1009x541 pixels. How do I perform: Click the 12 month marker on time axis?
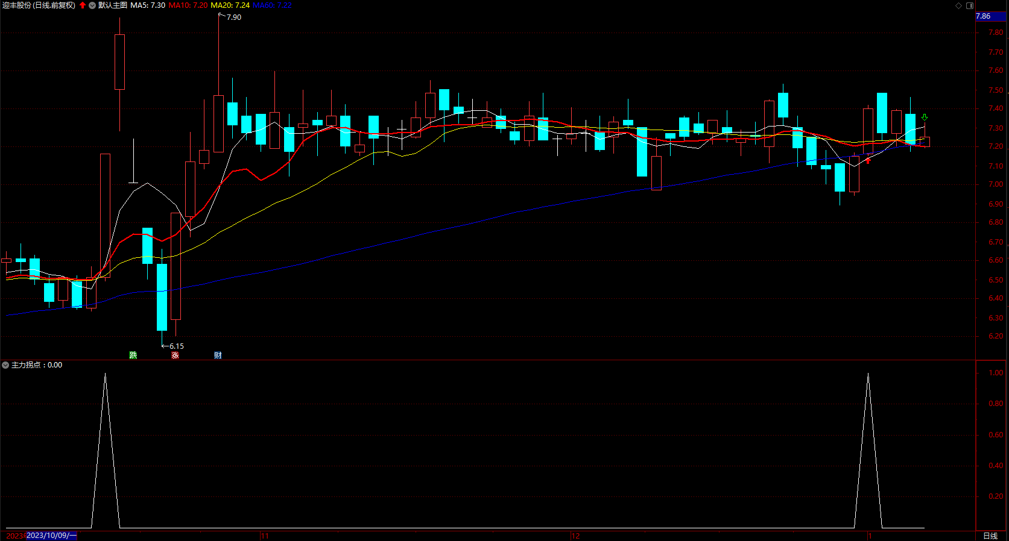click(575, 536)
